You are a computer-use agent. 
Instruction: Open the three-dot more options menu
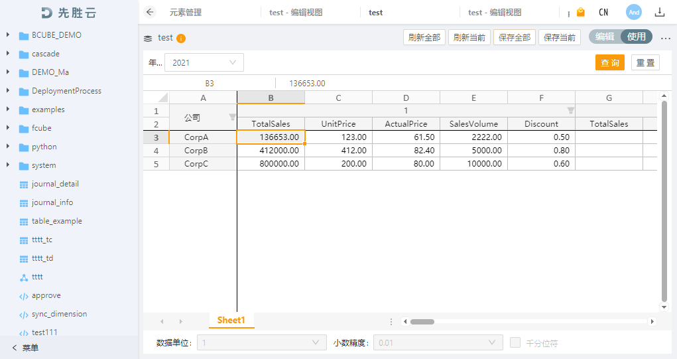click(666, 38)
